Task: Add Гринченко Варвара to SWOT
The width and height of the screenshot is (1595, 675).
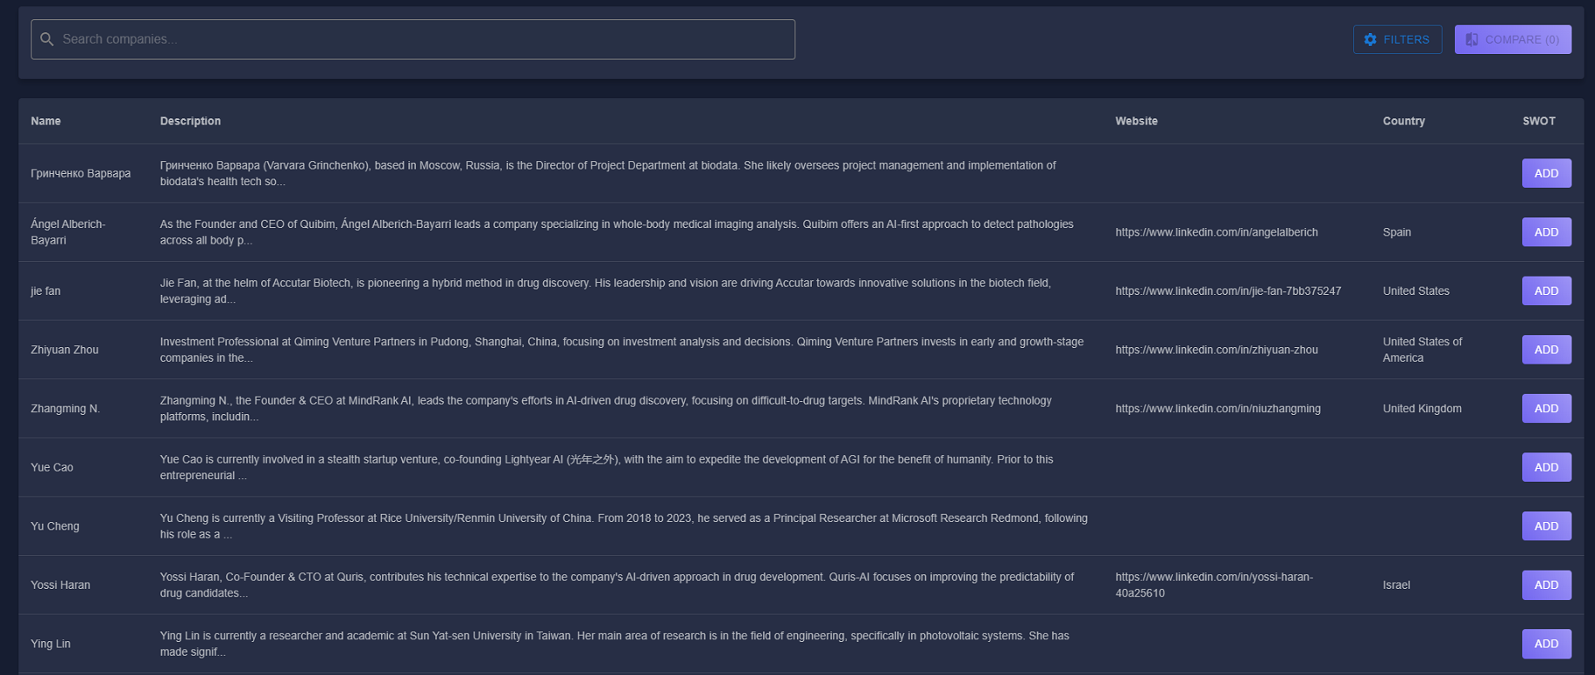Action: [1545, 173]
